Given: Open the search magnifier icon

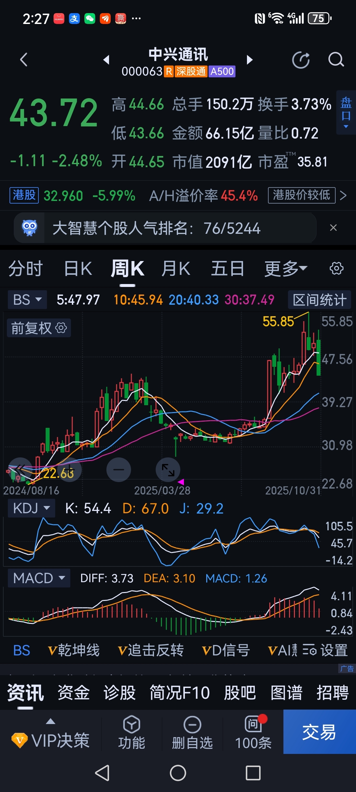Looking at the screenshot, I should 336,59.
